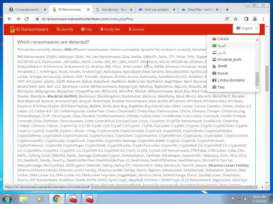Screen dimensions: 273x204
Task: Close the /tmp/files tab
Action: click(217, 10)
